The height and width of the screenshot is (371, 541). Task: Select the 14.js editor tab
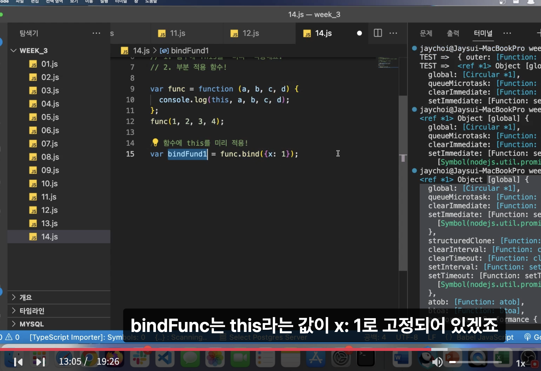click(x=331, y=33)
